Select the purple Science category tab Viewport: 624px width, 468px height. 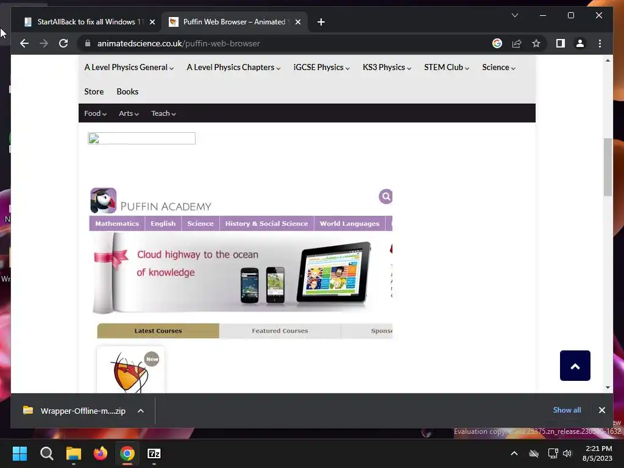click(x=200, y=224)
